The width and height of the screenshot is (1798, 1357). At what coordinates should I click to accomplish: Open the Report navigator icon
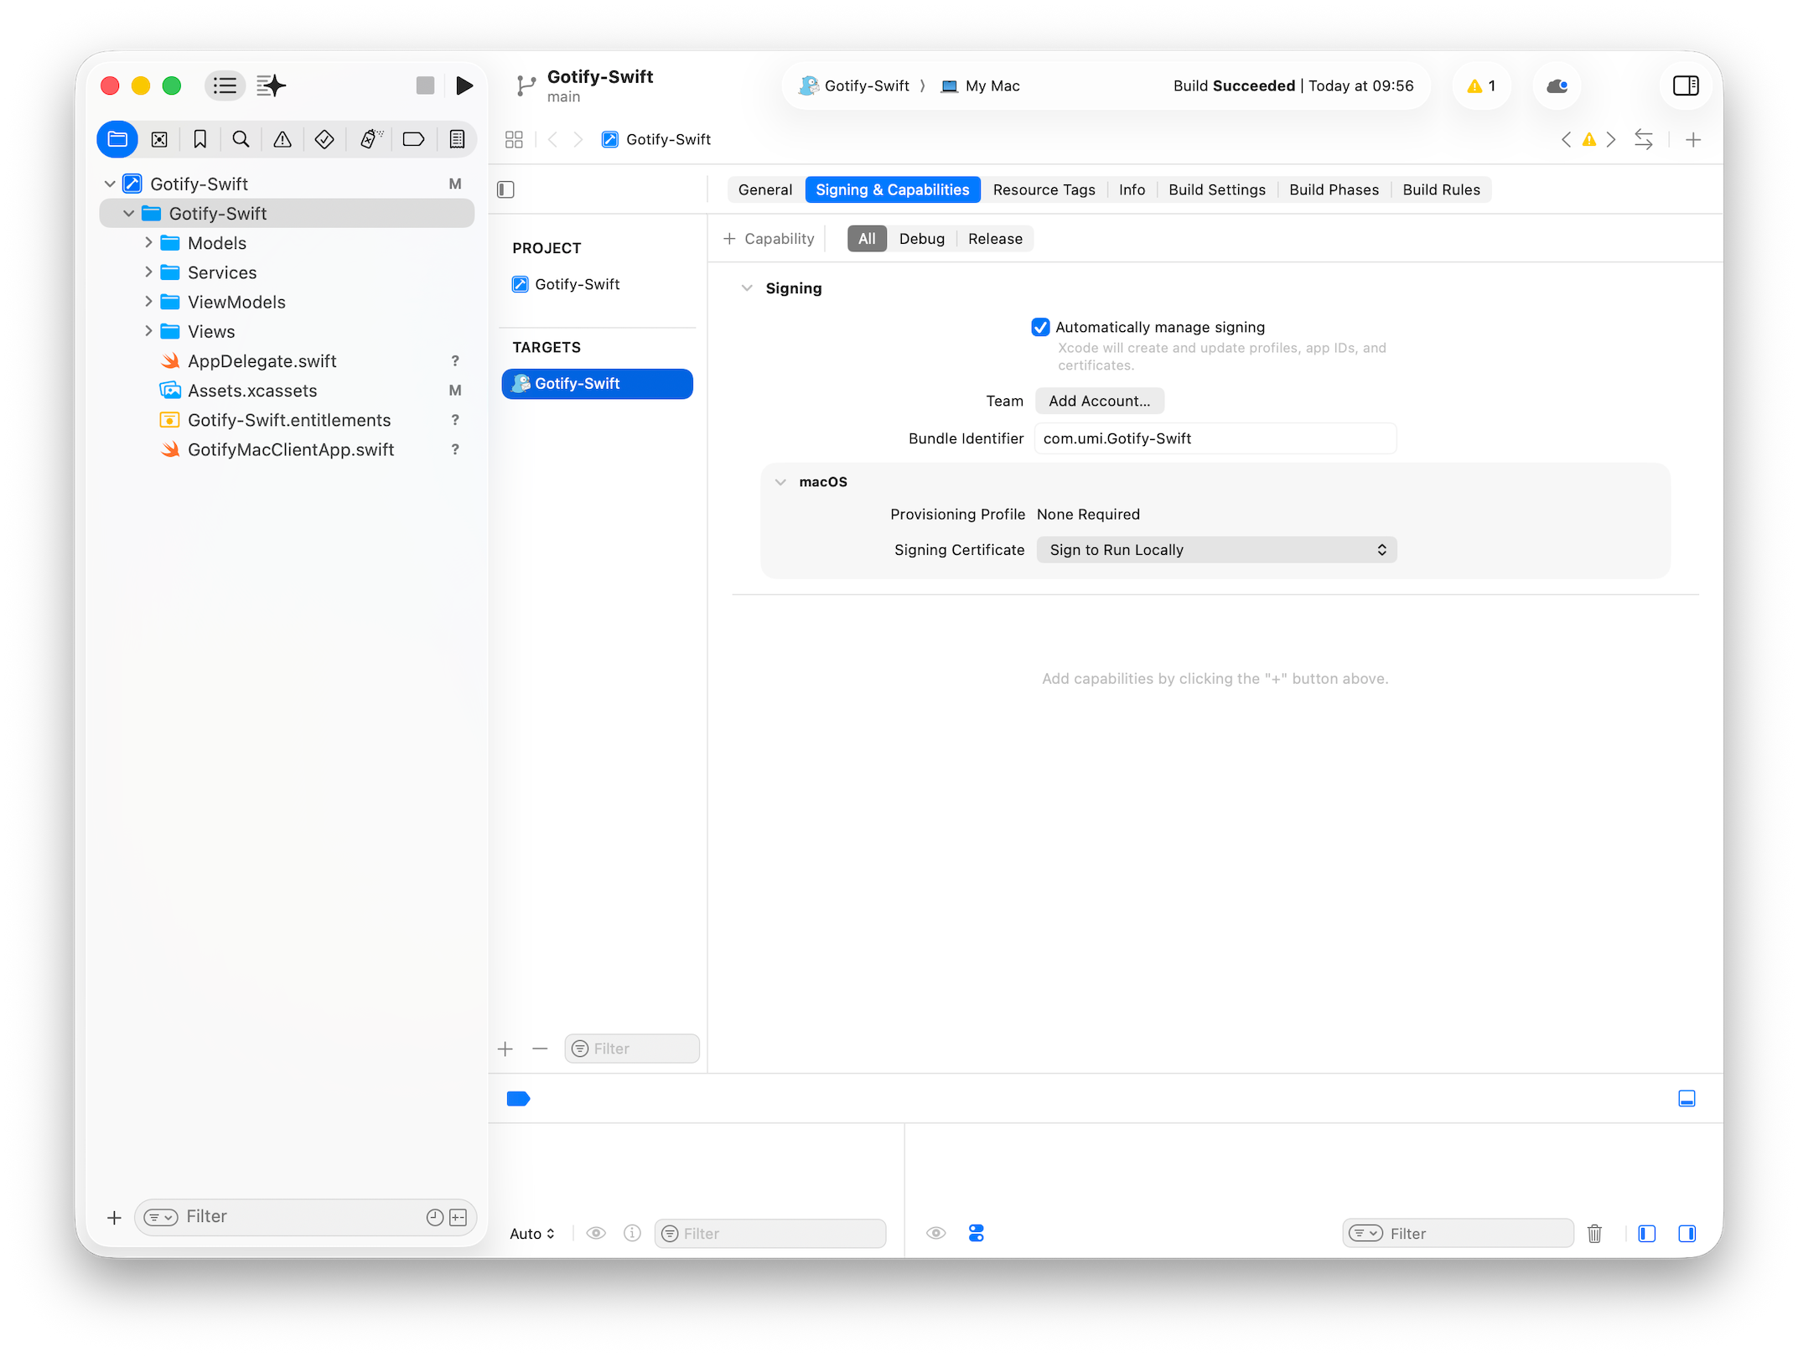[457, 139]
